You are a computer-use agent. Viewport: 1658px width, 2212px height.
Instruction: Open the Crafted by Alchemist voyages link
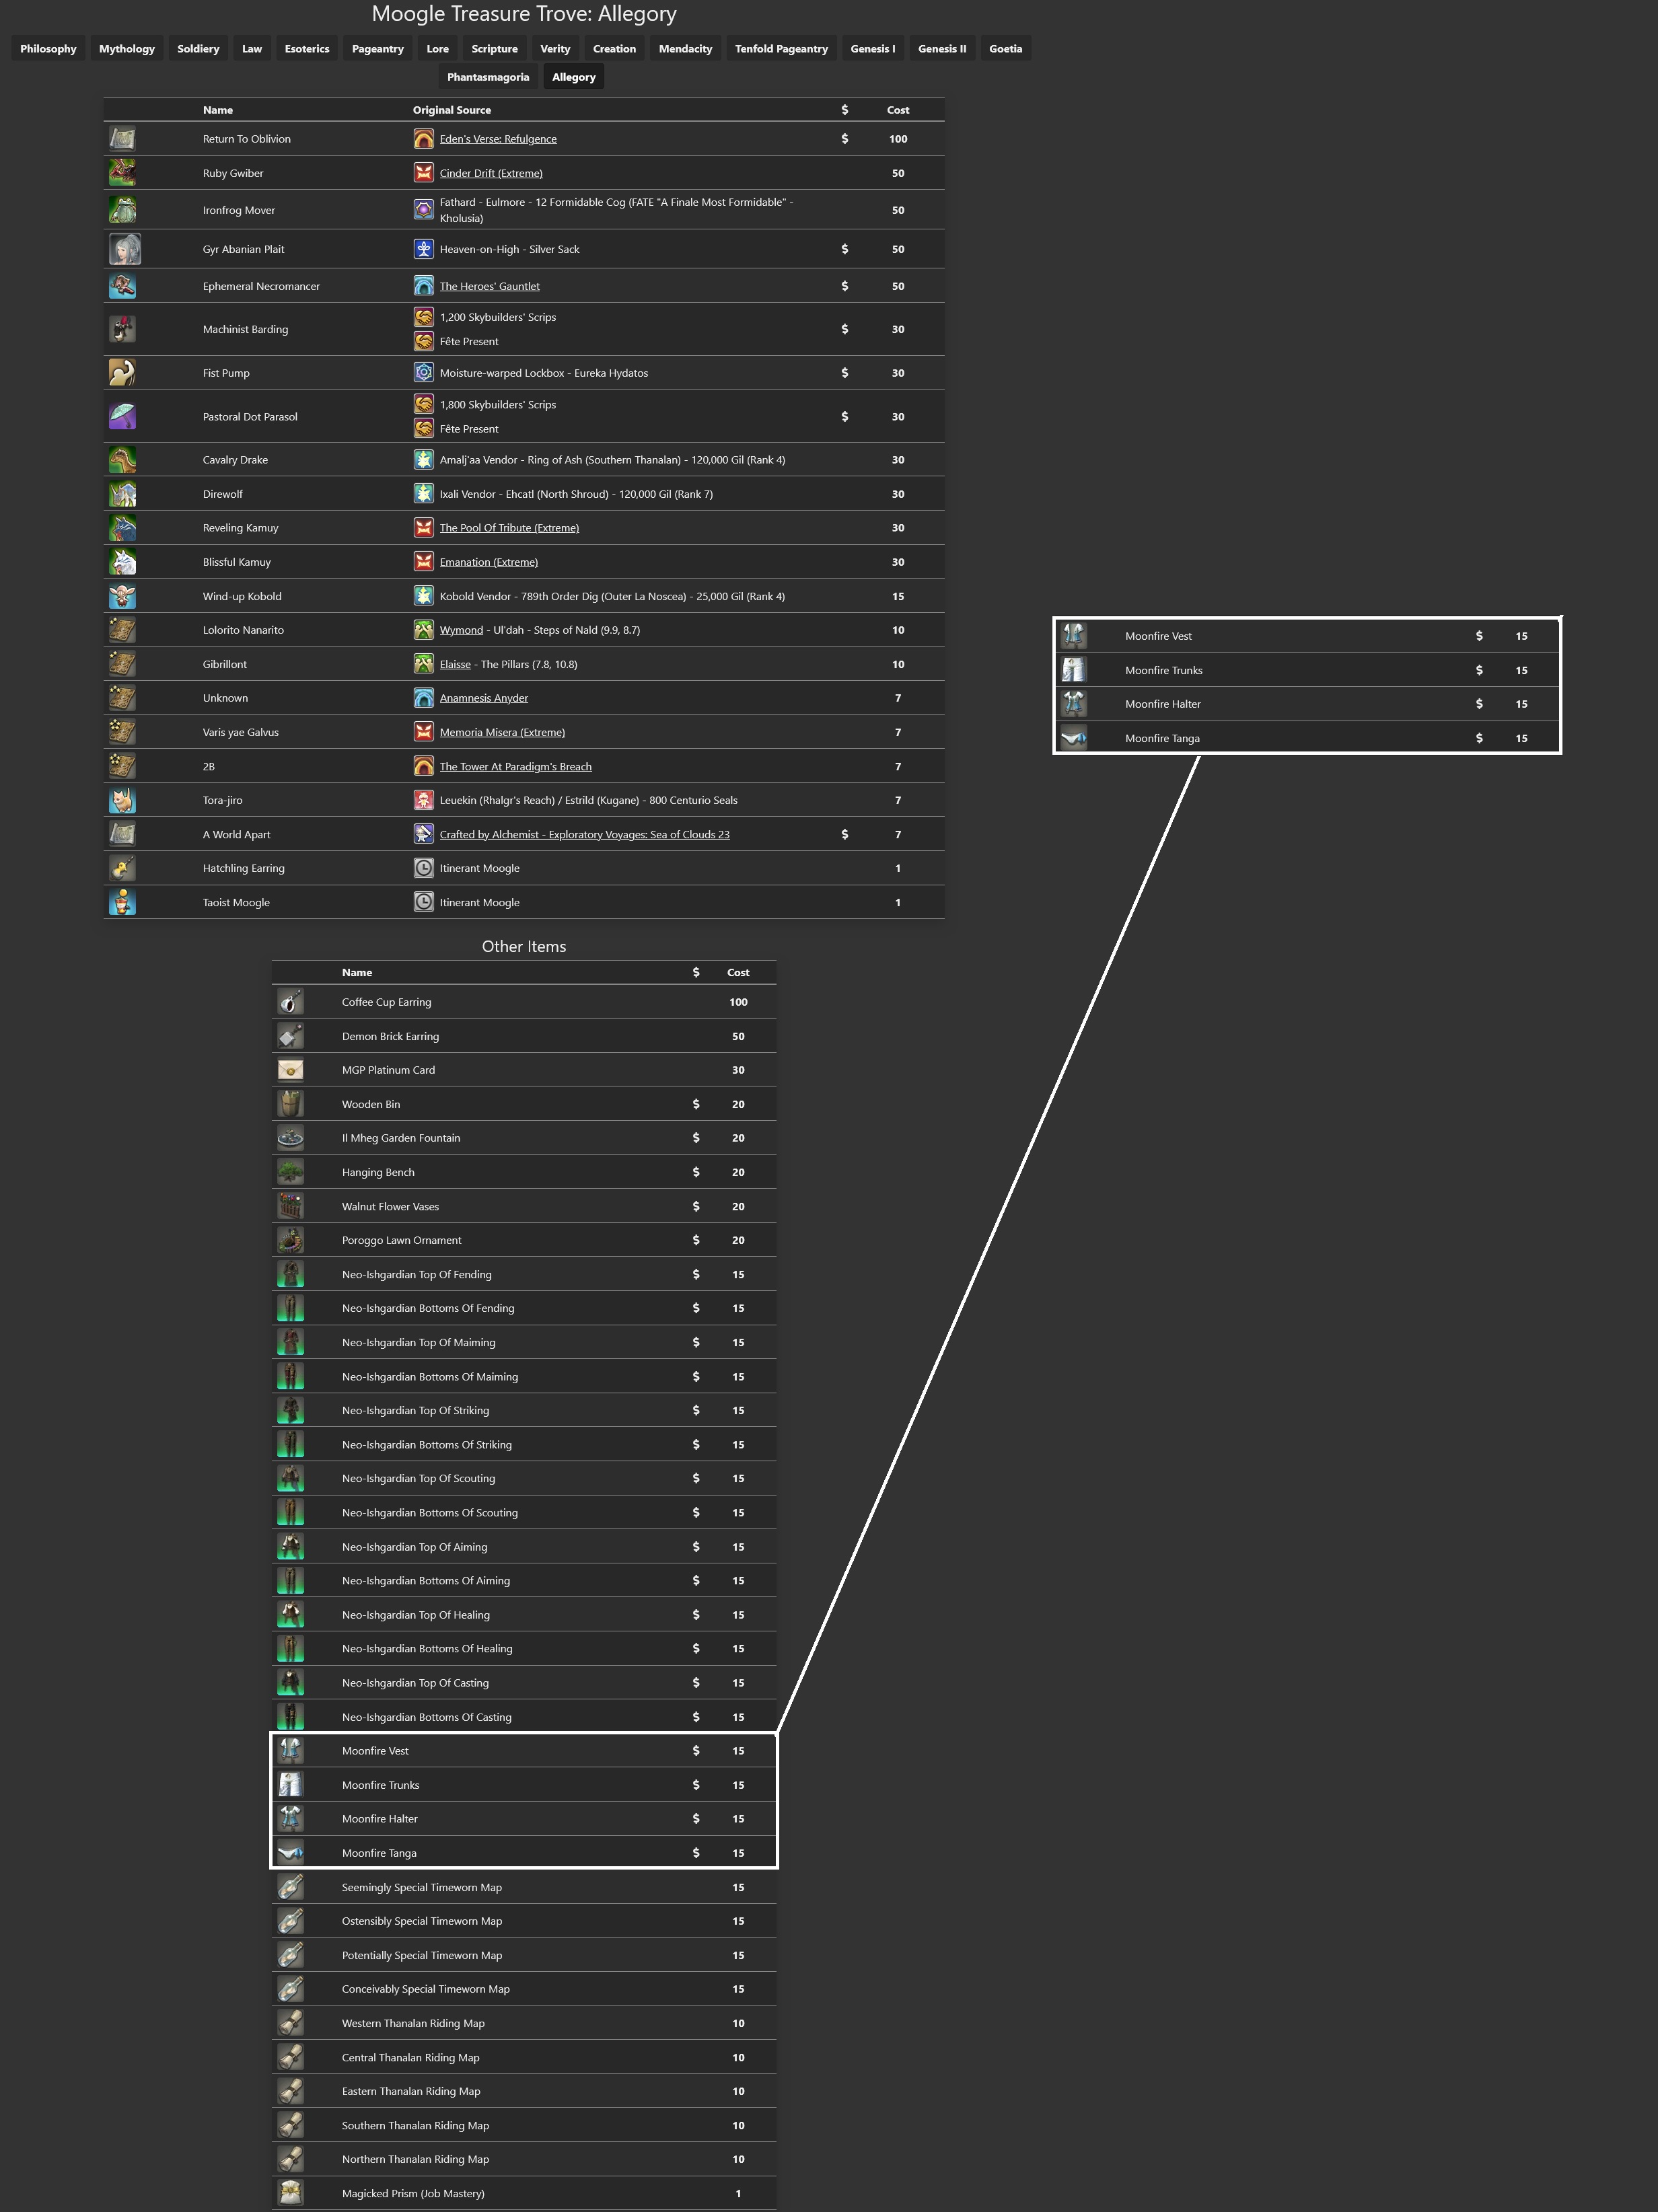[584, 835]
